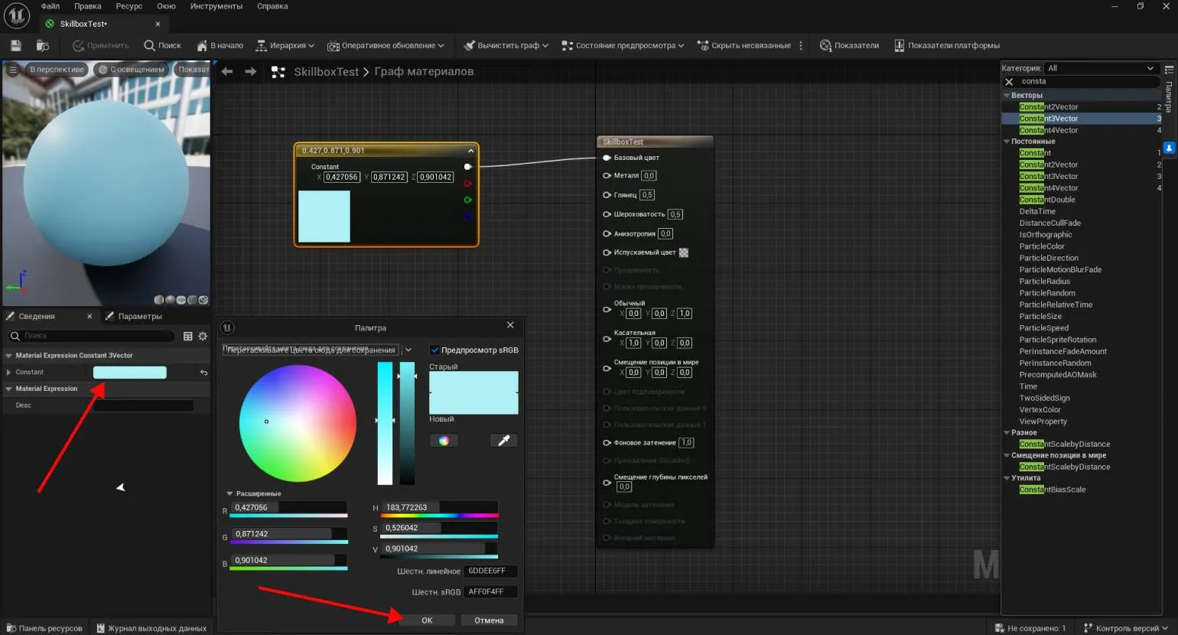Screen dimensions: 1178x635
Task: Toggle the sRGB preview checkbox
Action: coord(434,350)
